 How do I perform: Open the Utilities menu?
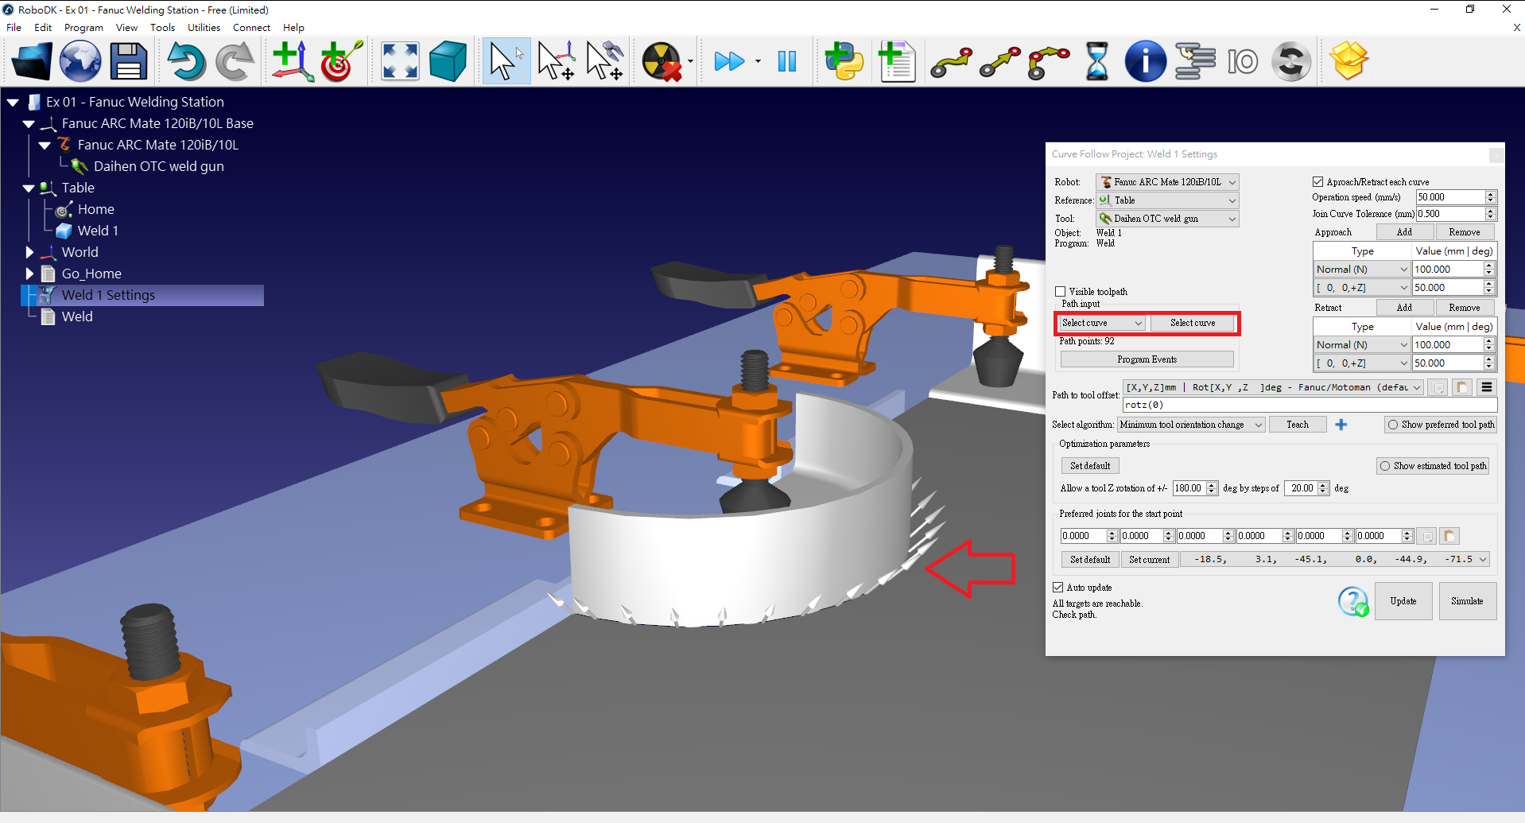[x=204, y=27]
